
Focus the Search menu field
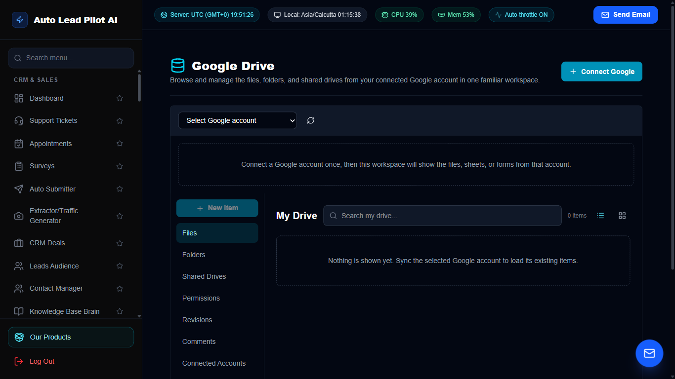(x=71, y=58)
